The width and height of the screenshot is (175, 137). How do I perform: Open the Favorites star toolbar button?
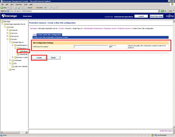click(x=39, y=8)
